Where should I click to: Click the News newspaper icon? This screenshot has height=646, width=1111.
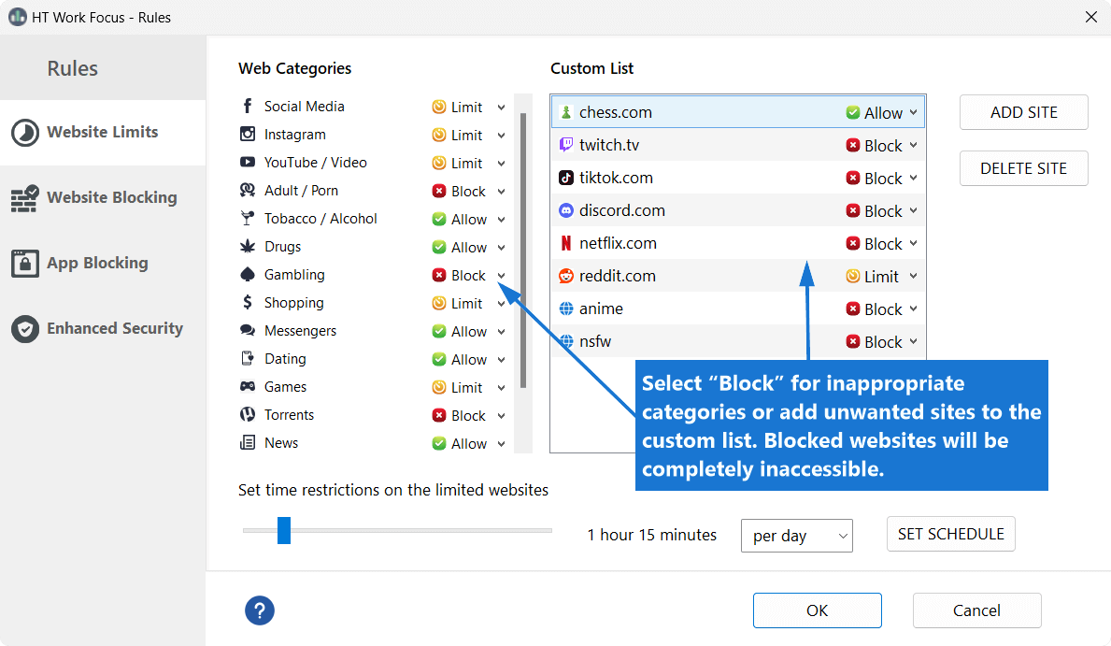coord(248,442)
